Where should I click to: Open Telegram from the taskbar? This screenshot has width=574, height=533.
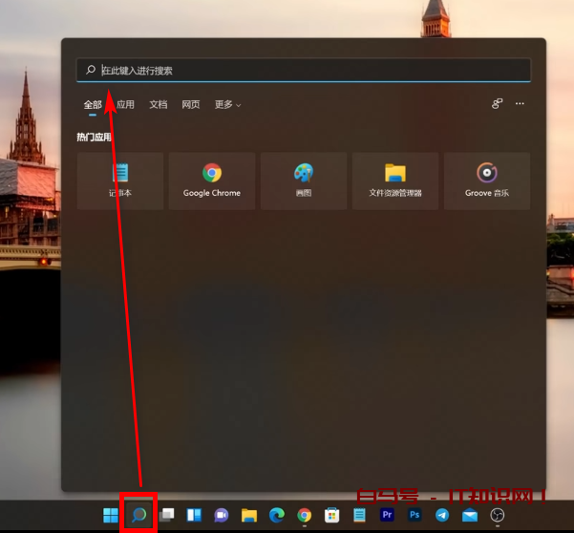click(442, 516)
